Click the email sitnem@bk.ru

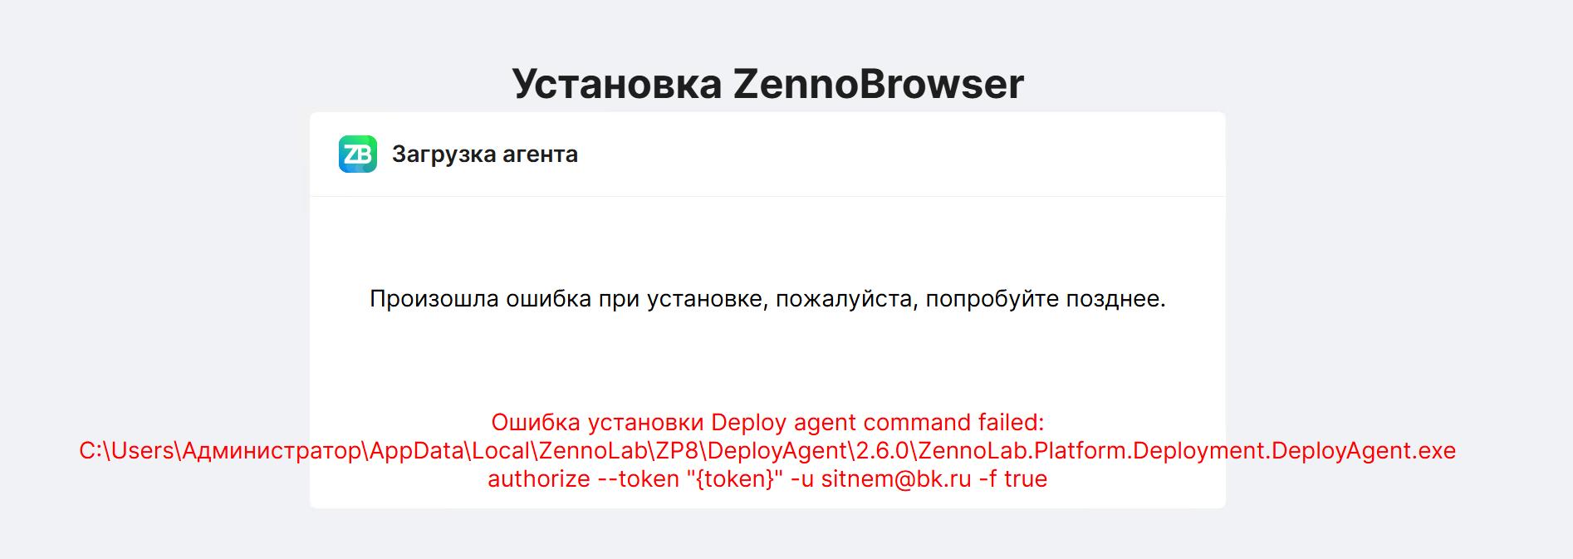[x=896, y=479]
